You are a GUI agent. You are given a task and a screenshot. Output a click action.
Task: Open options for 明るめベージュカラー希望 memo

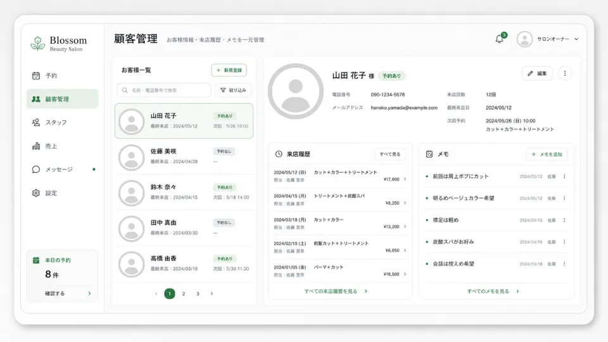point(564,198)
